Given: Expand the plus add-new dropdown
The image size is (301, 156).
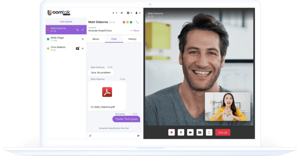Looking at the screenshot, I should tap(114, 13).
